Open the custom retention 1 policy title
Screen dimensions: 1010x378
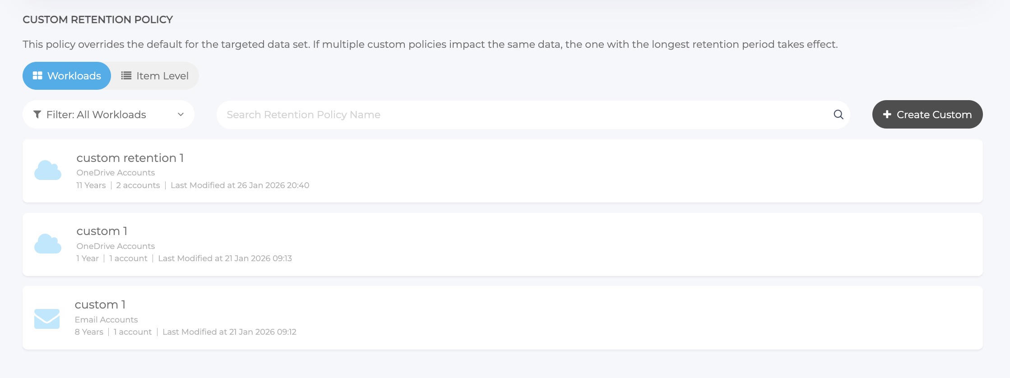point(130,158)
